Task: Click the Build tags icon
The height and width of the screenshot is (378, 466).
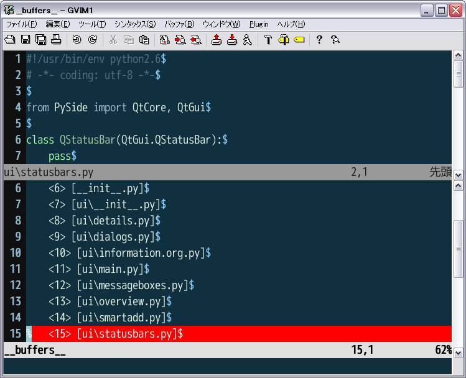Action: (x=284, y=40)
